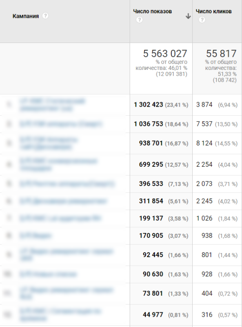
Task: Open the help icon under Число кликов
Action: [202, 20]
